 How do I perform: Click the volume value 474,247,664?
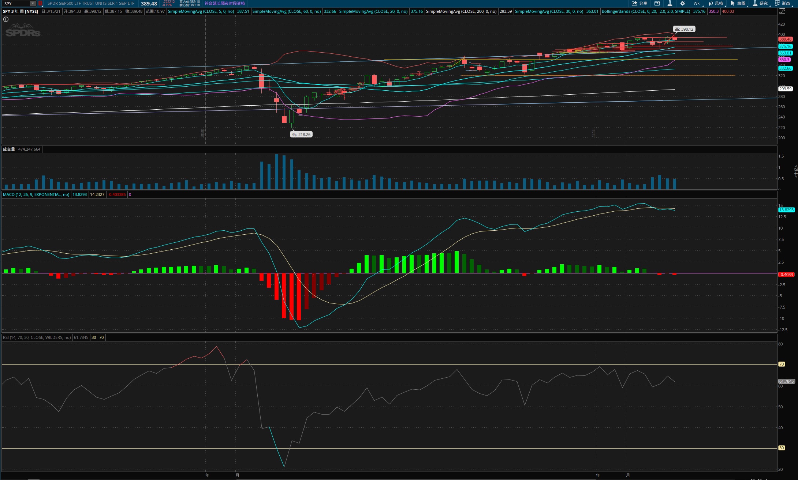[x=29, y=149]
